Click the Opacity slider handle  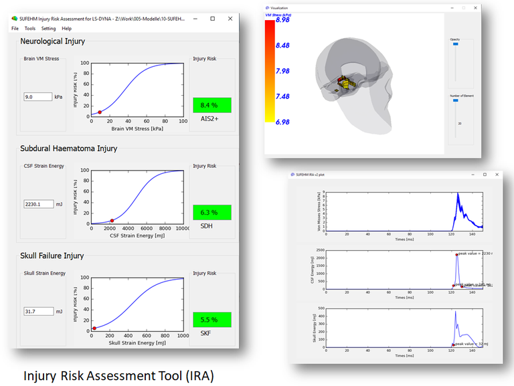tap(456, 44)
